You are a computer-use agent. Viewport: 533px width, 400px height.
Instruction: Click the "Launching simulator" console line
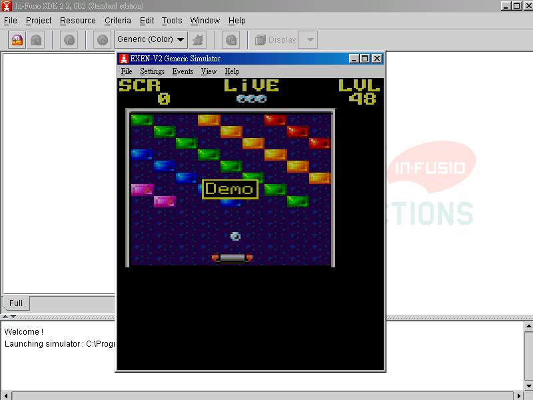pos(59,344)
